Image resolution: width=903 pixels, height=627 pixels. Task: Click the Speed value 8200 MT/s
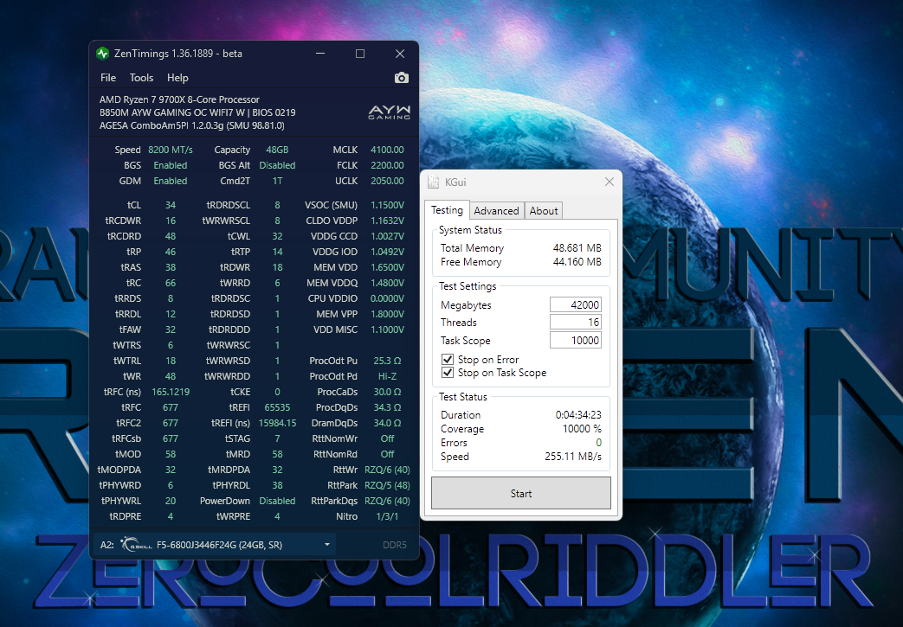(171, 150)
